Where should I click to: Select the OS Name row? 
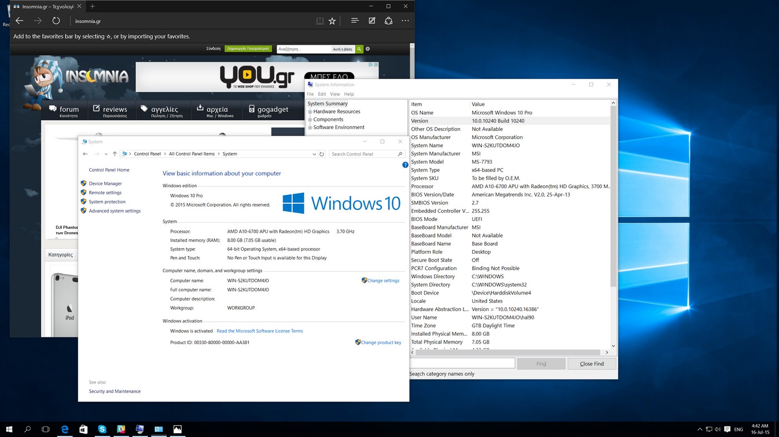[x=510, y=112]
